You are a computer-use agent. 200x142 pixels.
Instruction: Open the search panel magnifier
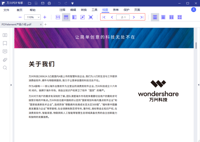5,68
